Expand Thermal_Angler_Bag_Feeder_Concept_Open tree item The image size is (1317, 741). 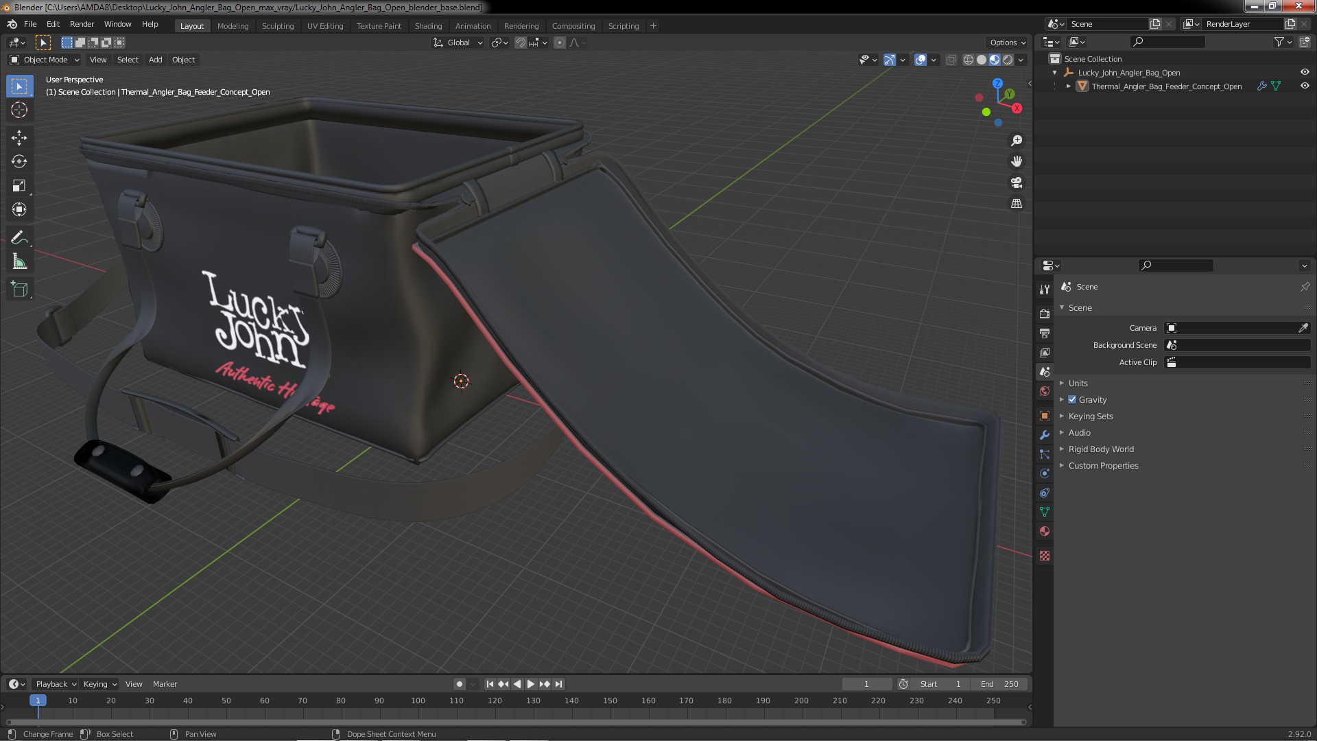1068,86
